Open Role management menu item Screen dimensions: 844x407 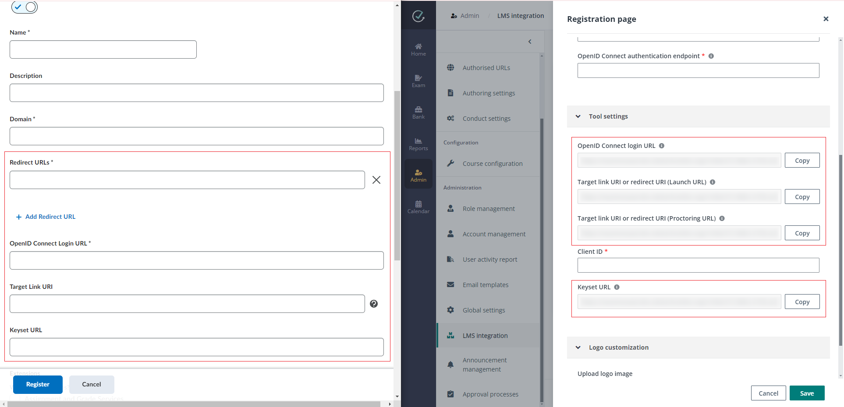click(488, 209)
